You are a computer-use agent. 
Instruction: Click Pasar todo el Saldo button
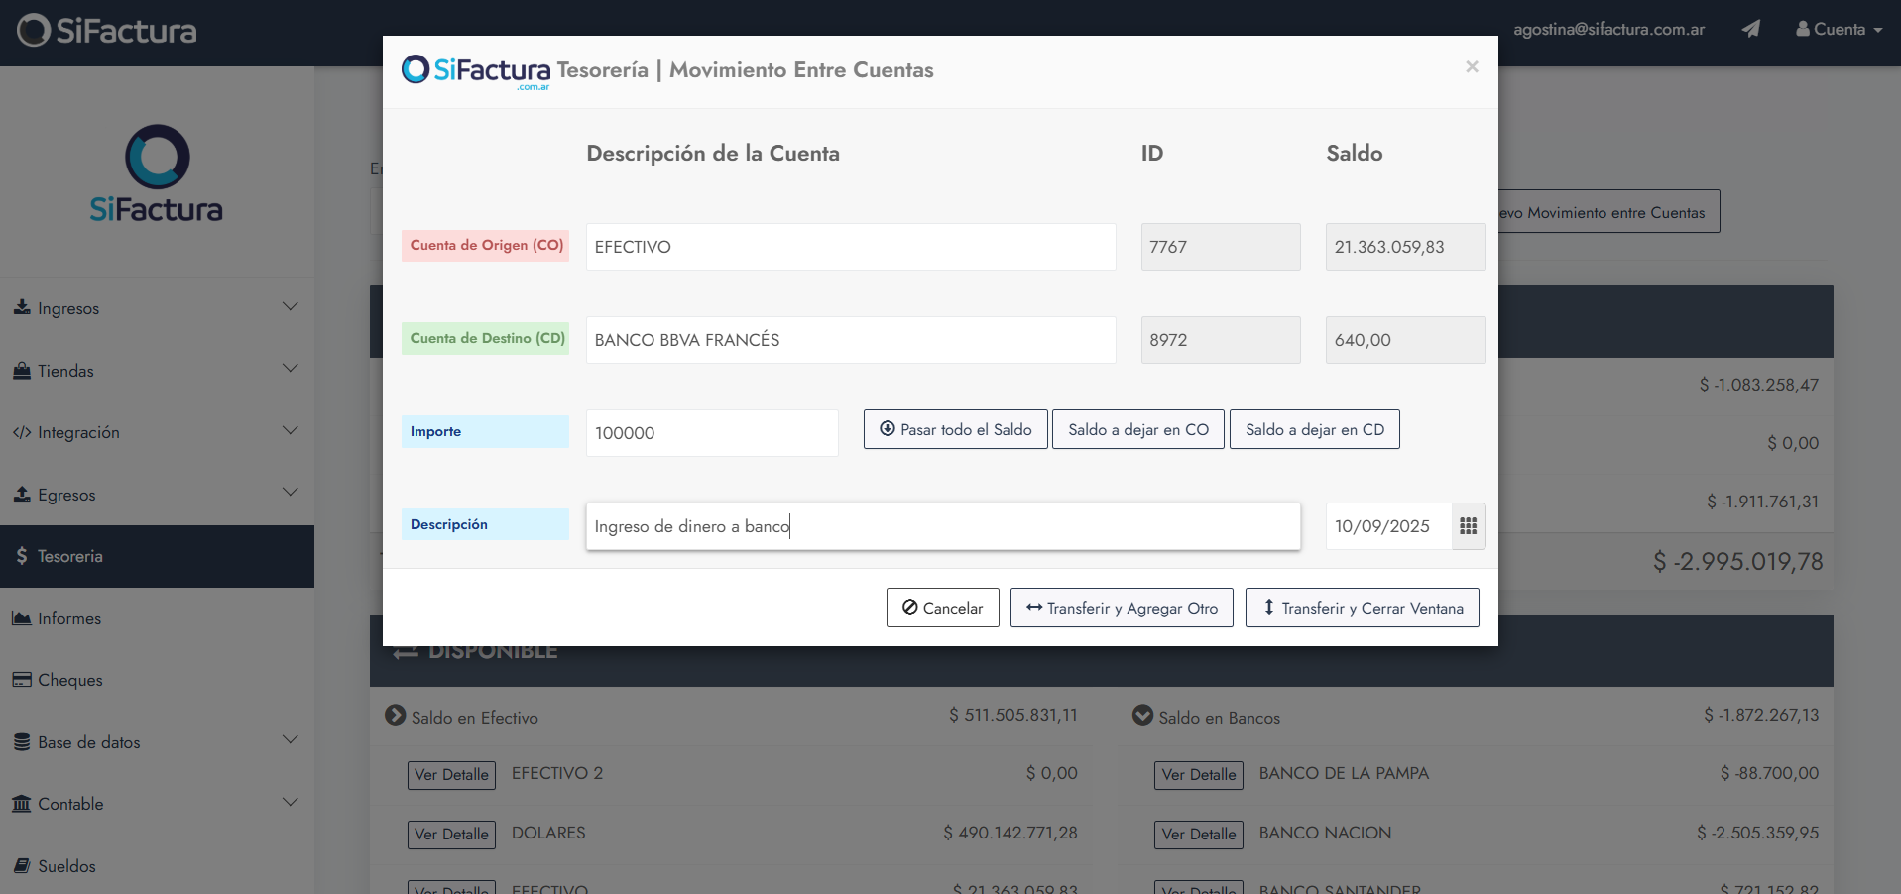coord(955,430)
